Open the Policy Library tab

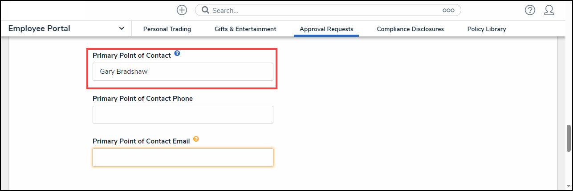point(487,29)
